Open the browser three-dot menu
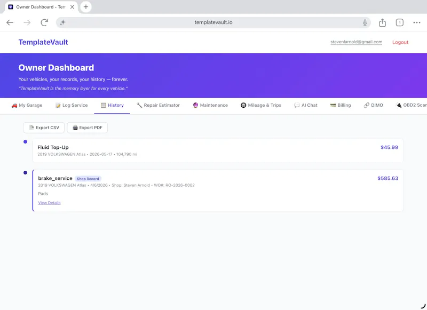The width and height of the screenshot is (427, 310). (x=417, y=22)
